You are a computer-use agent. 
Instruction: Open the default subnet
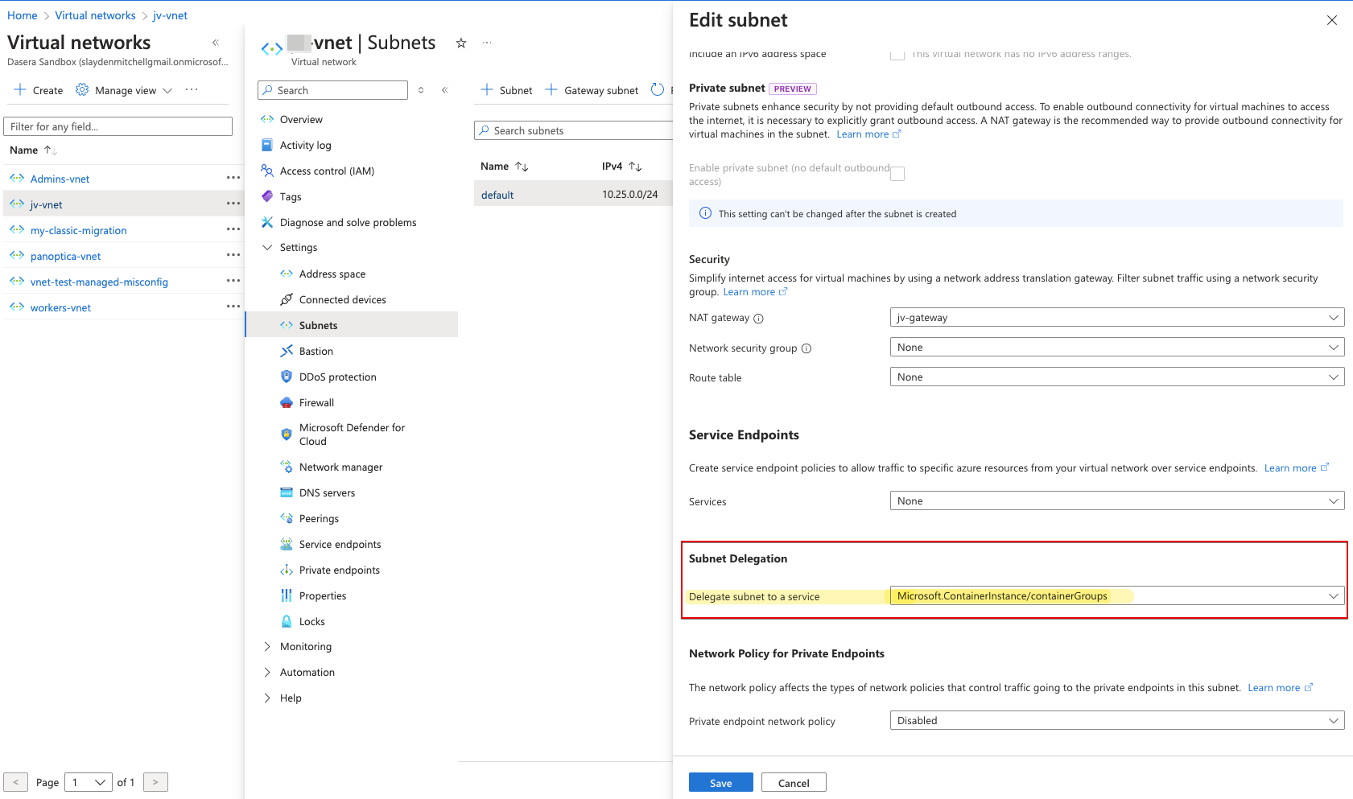point(497,195)
